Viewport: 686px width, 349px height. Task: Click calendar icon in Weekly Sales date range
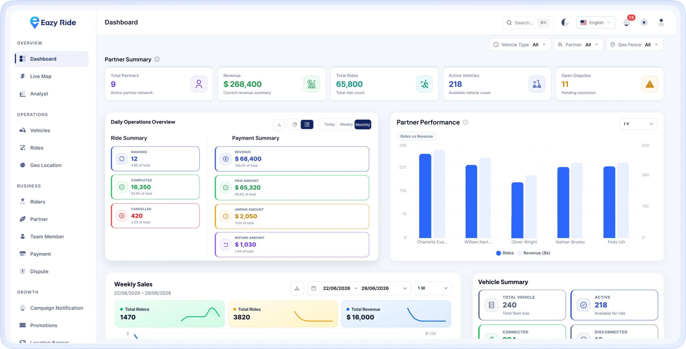coord(314,288)
